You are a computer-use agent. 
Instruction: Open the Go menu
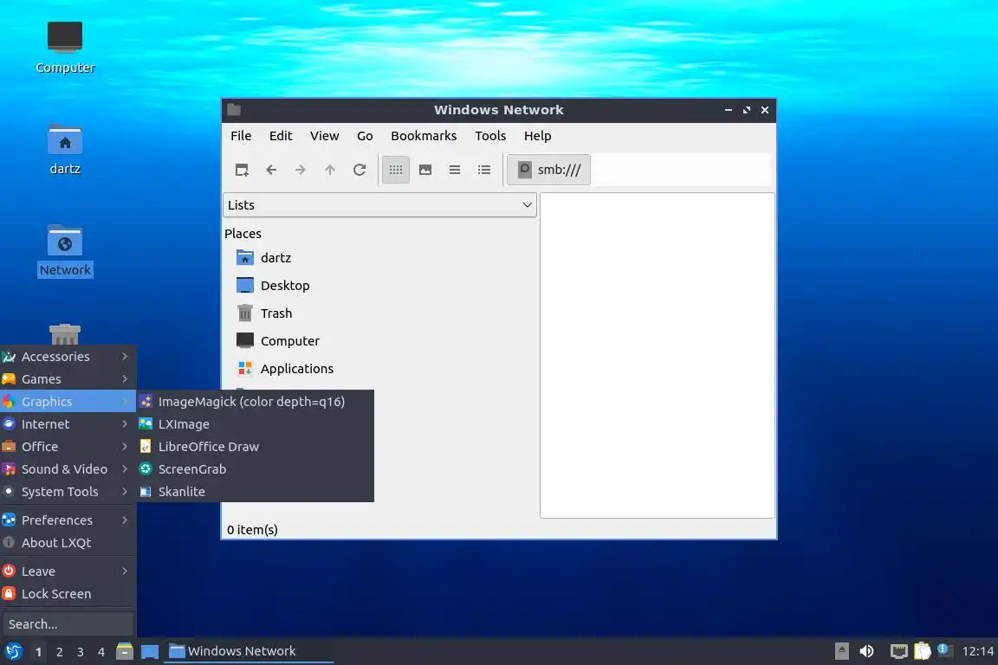pyautogui.click(x=365, y=136)
